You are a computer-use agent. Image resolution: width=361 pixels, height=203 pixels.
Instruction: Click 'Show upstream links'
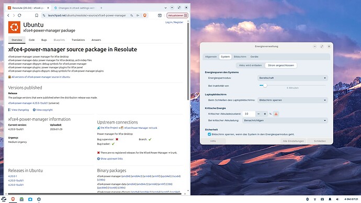click(x=111, y=159)
